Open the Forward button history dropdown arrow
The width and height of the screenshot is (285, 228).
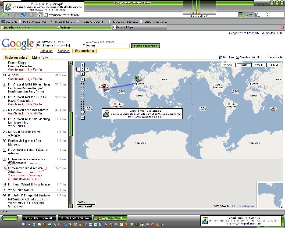click(18, 15)
